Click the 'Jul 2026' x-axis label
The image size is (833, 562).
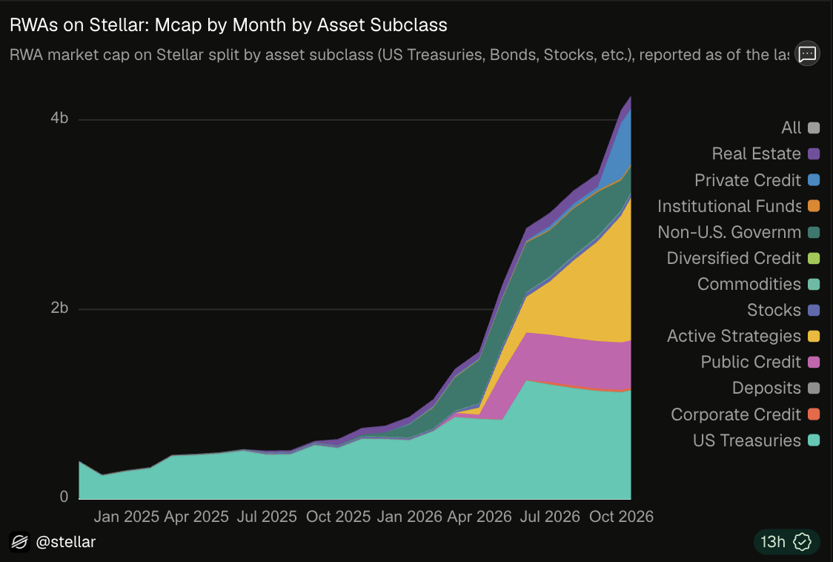[550, 517]
